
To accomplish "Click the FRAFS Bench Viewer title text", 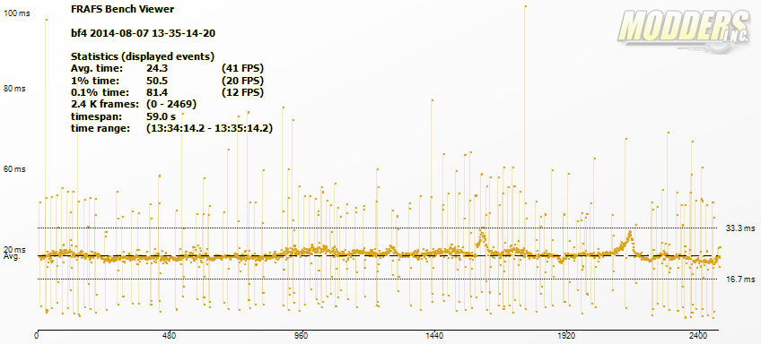I will coord(122,9).
